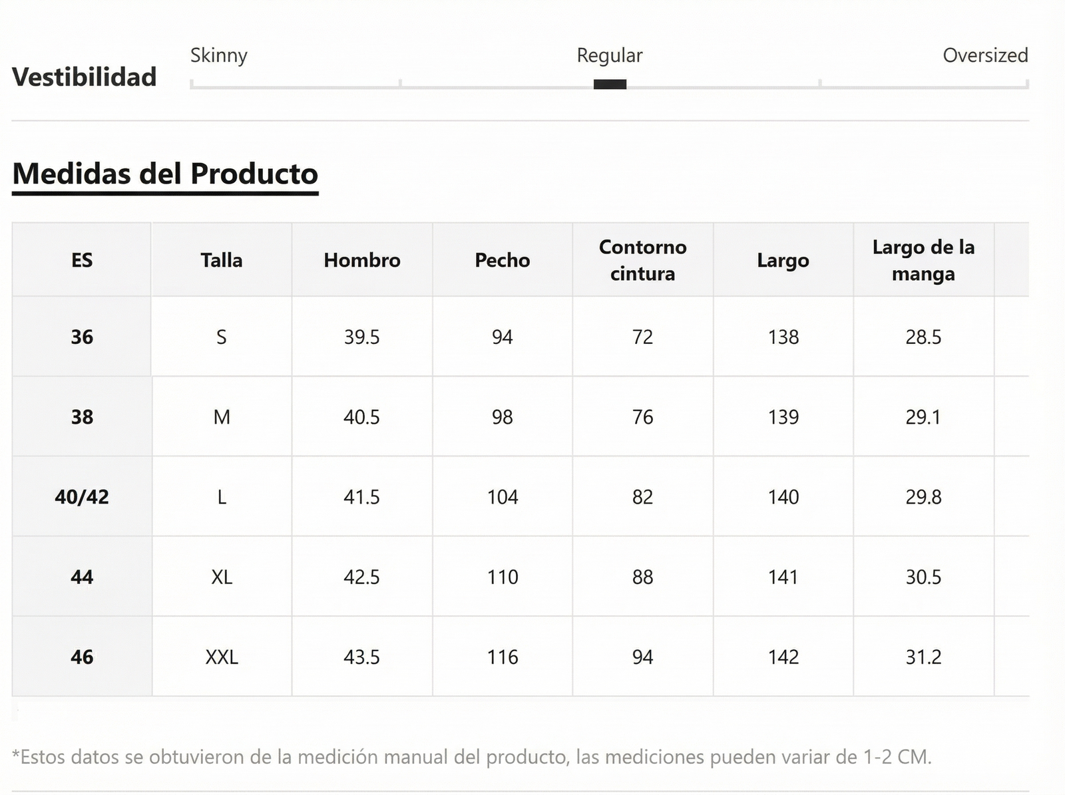
Task: Select the ES size 46 row
Action: 82,657
